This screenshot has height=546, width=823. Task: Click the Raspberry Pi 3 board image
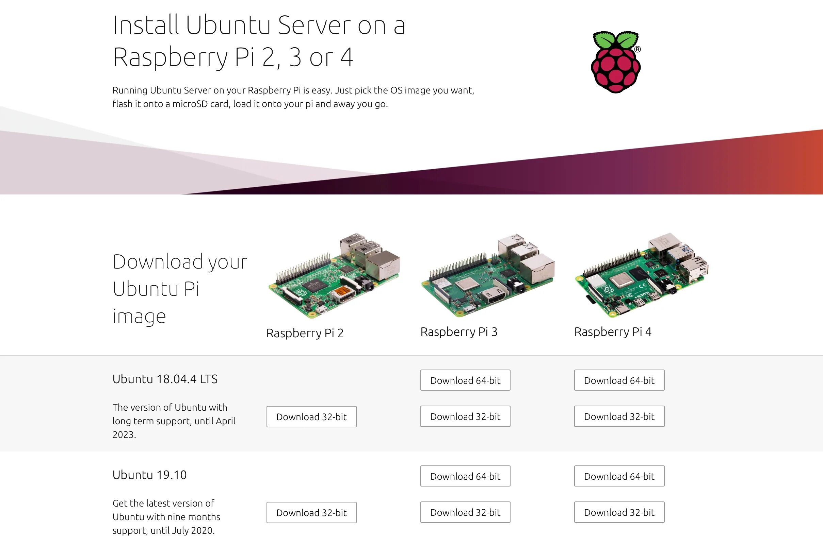click(488, 276)
